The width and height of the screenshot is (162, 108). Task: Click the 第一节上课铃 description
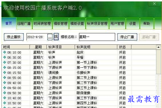(87, 63)
